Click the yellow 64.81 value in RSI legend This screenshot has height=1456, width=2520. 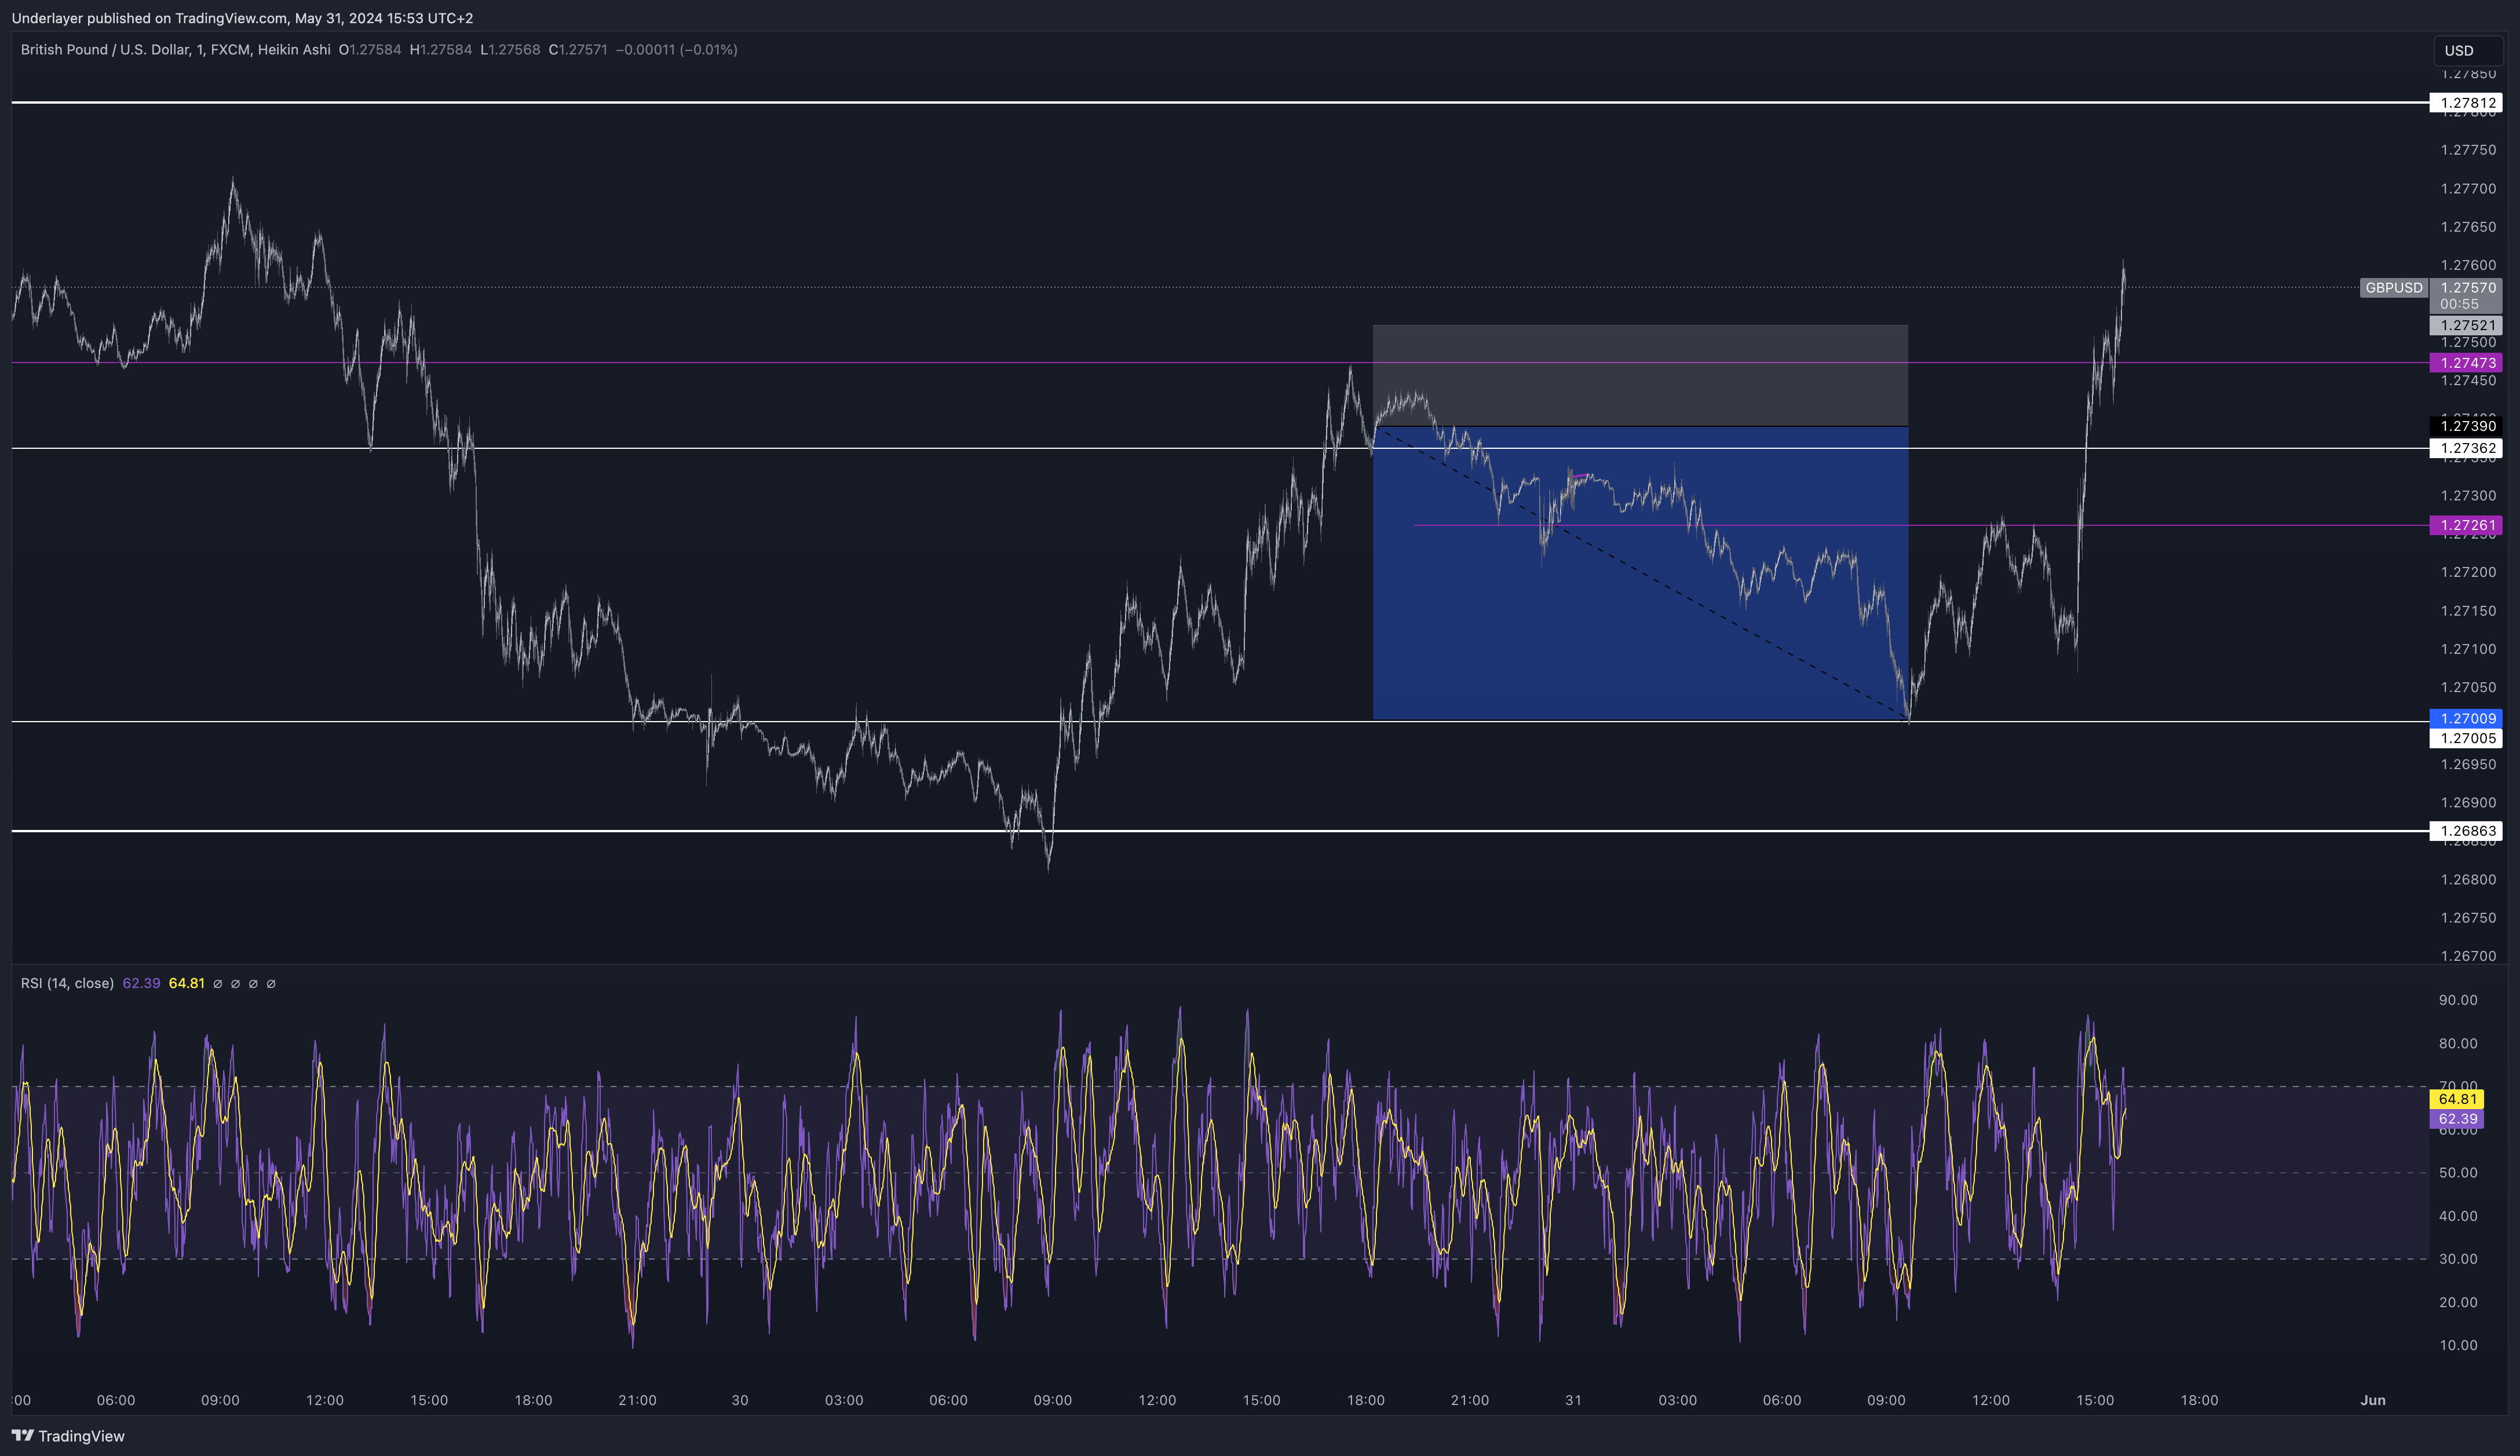tap(187, 984)
